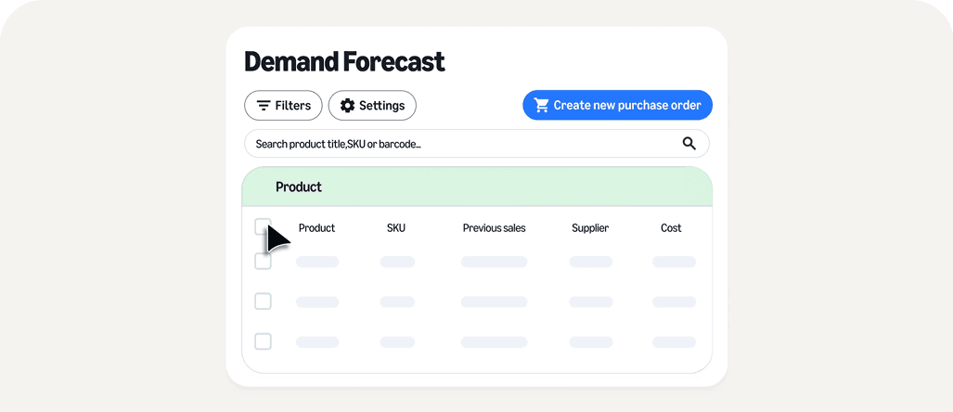
Task: Open the Filters button
Action: [x=283, y=106]
